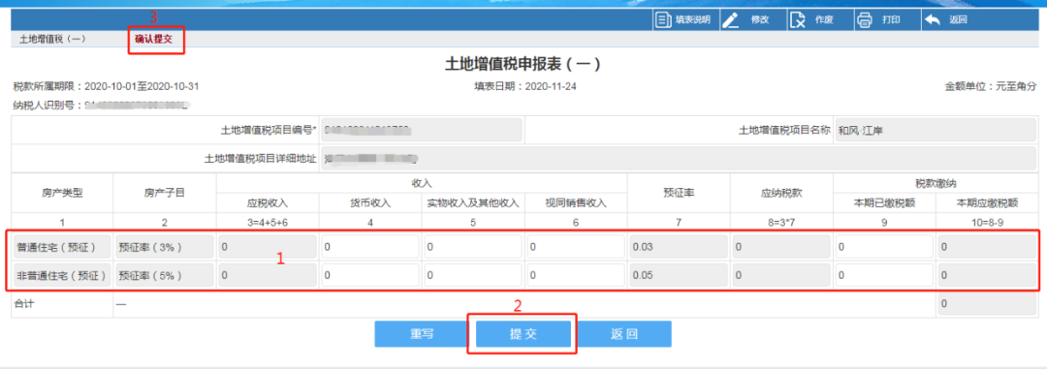Screen dimensions: 1047x369
Task: Click 应纳税款 field in 普通住宅 row
Action: [x=781, y=247]
